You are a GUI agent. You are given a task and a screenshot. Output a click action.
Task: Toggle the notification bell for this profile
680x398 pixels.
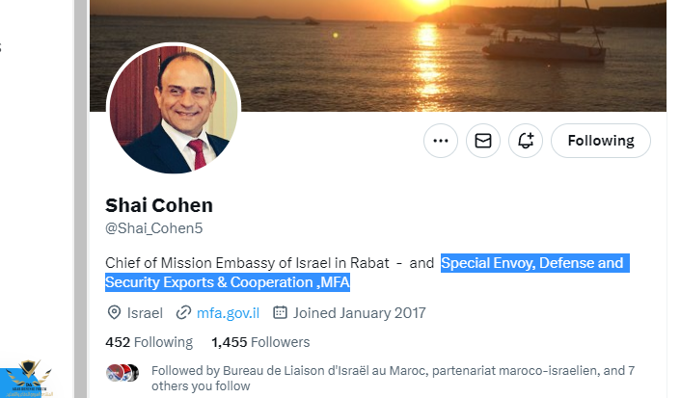coord(526,141)
